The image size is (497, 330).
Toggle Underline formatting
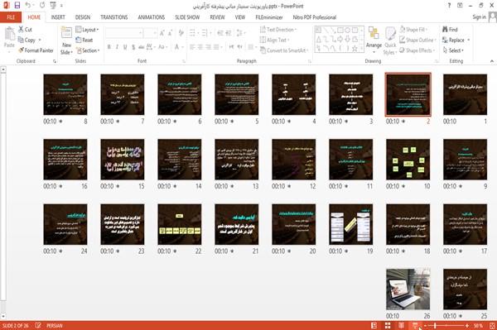coord(125,47)
